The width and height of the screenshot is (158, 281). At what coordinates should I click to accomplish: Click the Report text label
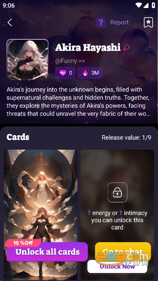click(x=119, y=23)
